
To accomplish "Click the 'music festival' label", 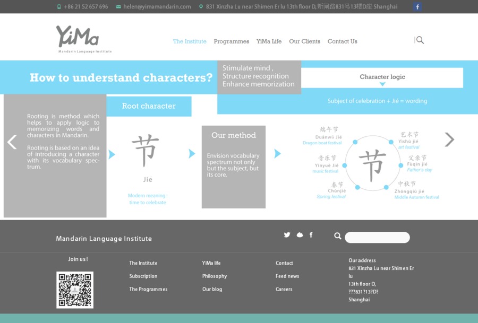I will coord(325,171).
